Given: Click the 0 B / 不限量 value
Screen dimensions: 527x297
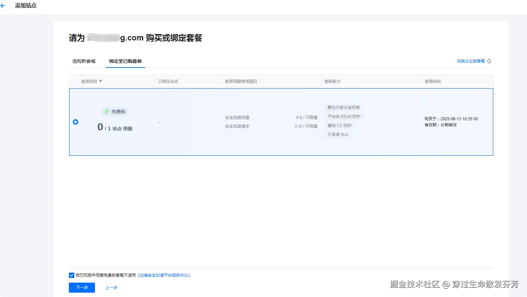Looking at the screenshot, I should click(307, 118).
